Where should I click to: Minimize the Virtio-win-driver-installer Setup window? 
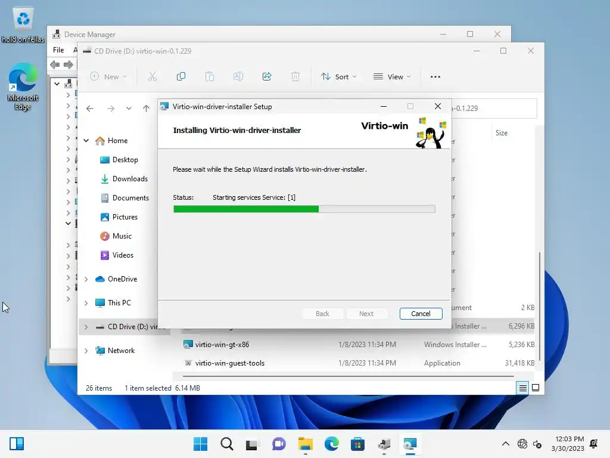point(384,106)
